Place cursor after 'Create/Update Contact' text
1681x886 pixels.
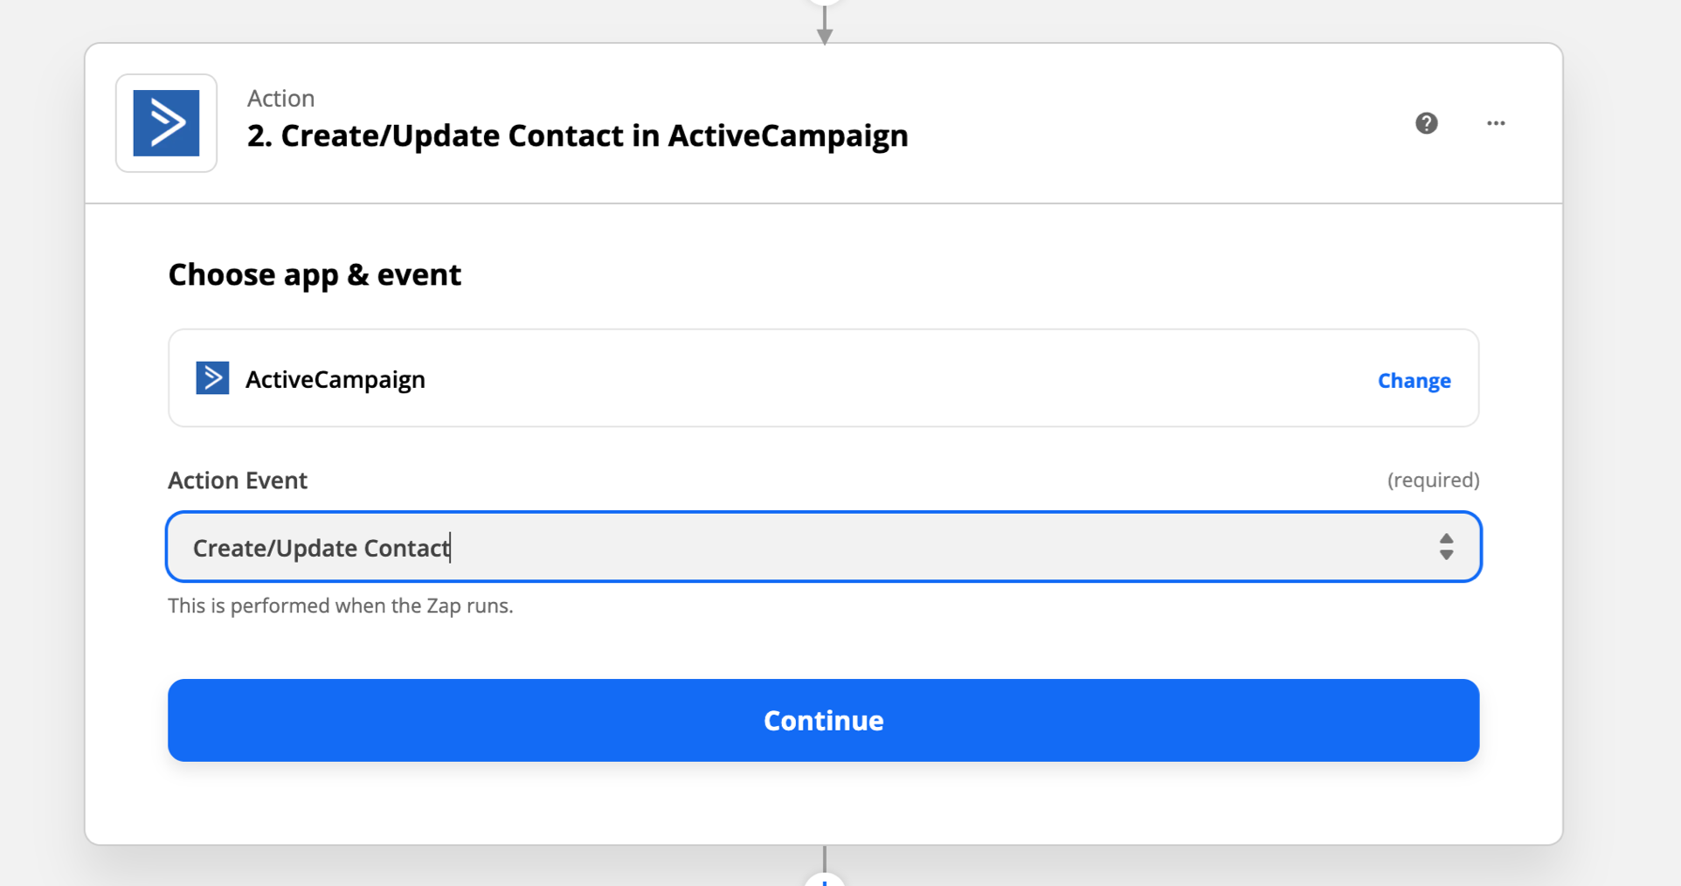(451, 548)
